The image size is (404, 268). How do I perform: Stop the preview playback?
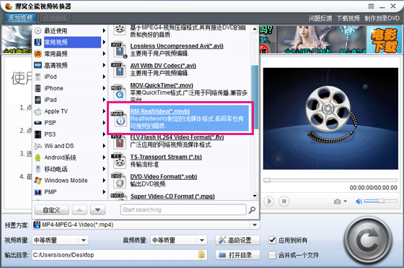(x=284, y=202)
